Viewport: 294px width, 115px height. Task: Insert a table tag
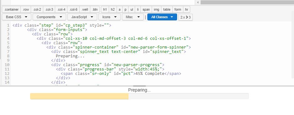coord(167,9)
